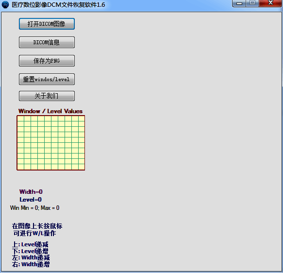This screenshot has height=273, width=283.
Task: Maximize the application window
Action: pos(252,3)
